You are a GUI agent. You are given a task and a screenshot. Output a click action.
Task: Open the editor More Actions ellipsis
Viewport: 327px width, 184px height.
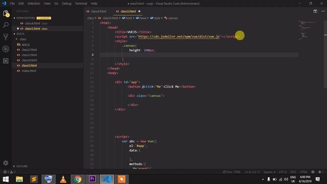323,11
